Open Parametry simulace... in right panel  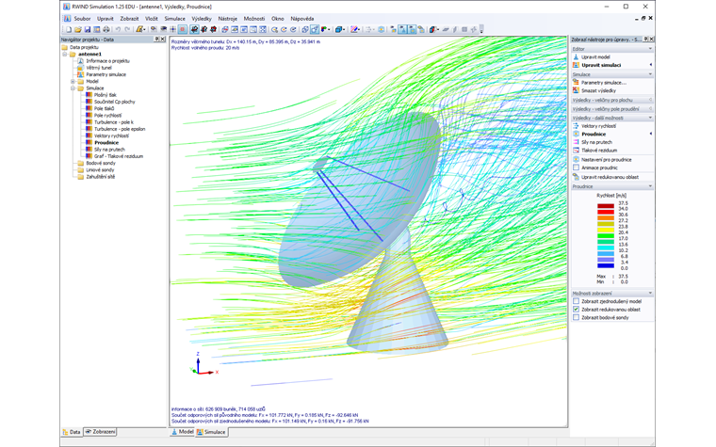tap(604, 83)
